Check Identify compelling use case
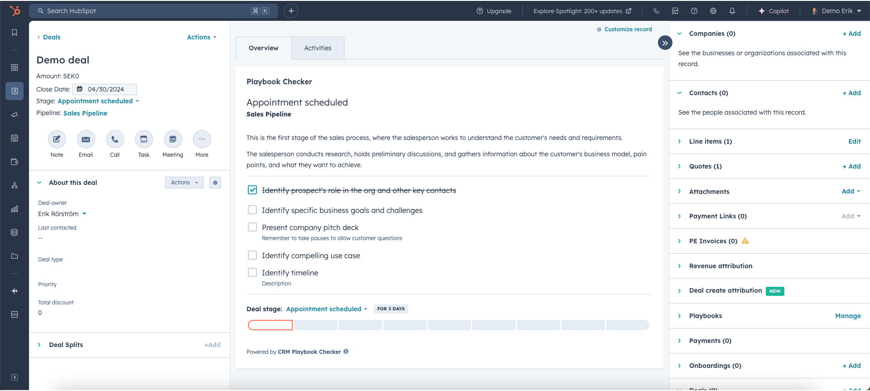The height and width of the screenshot is (391, 870). coord(252,255)
